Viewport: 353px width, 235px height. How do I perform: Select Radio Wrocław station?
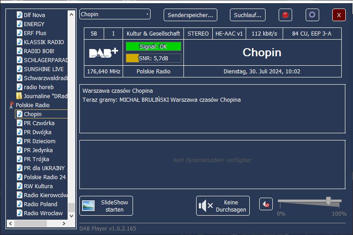pyautogui.click(x=43, y=213)
